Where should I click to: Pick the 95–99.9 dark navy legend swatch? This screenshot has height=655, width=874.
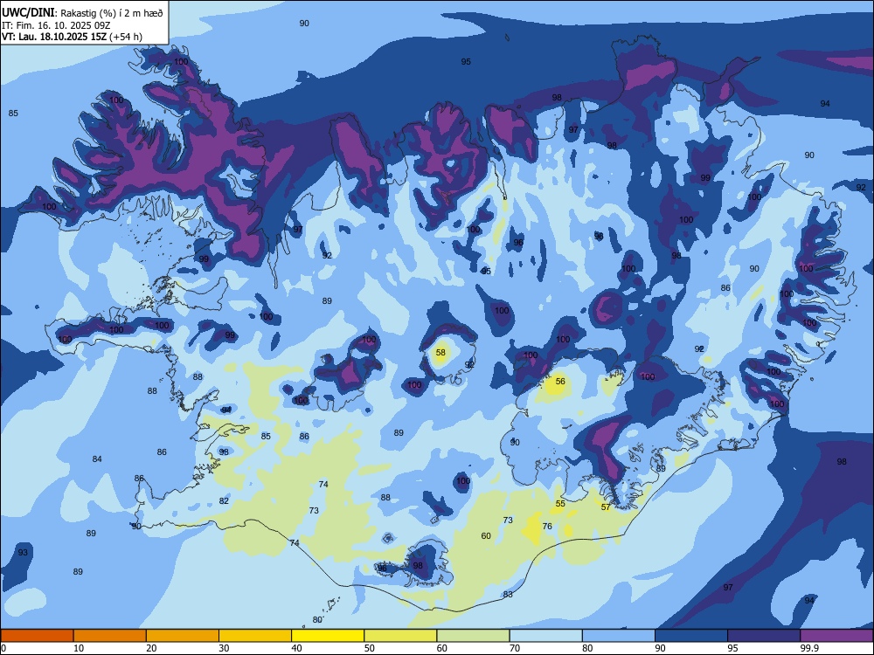point(764,636)
